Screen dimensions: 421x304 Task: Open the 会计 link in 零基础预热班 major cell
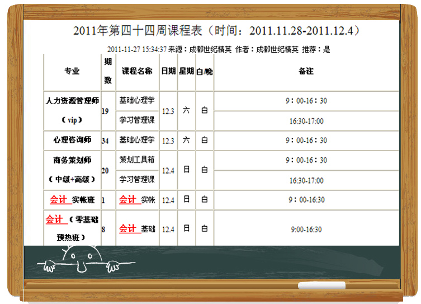click(x=55, y=219)
